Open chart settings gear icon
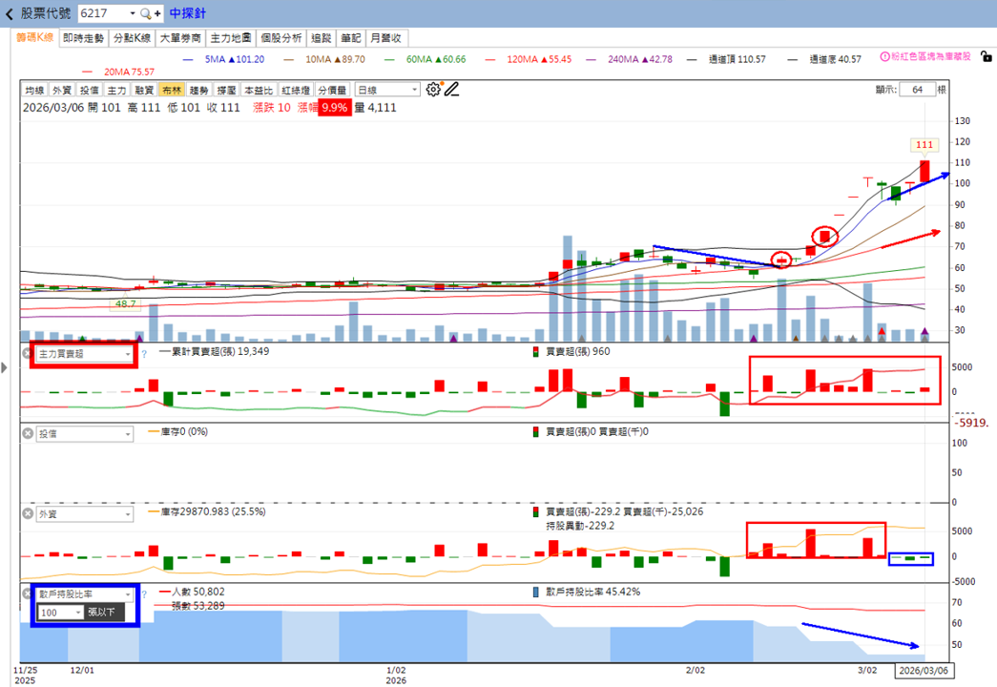 point(433,90)
